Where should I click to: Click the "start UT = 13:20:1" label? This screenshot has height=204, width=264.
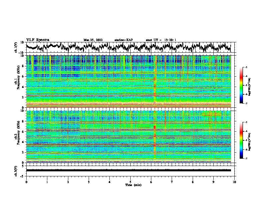(x=161, y=40)
